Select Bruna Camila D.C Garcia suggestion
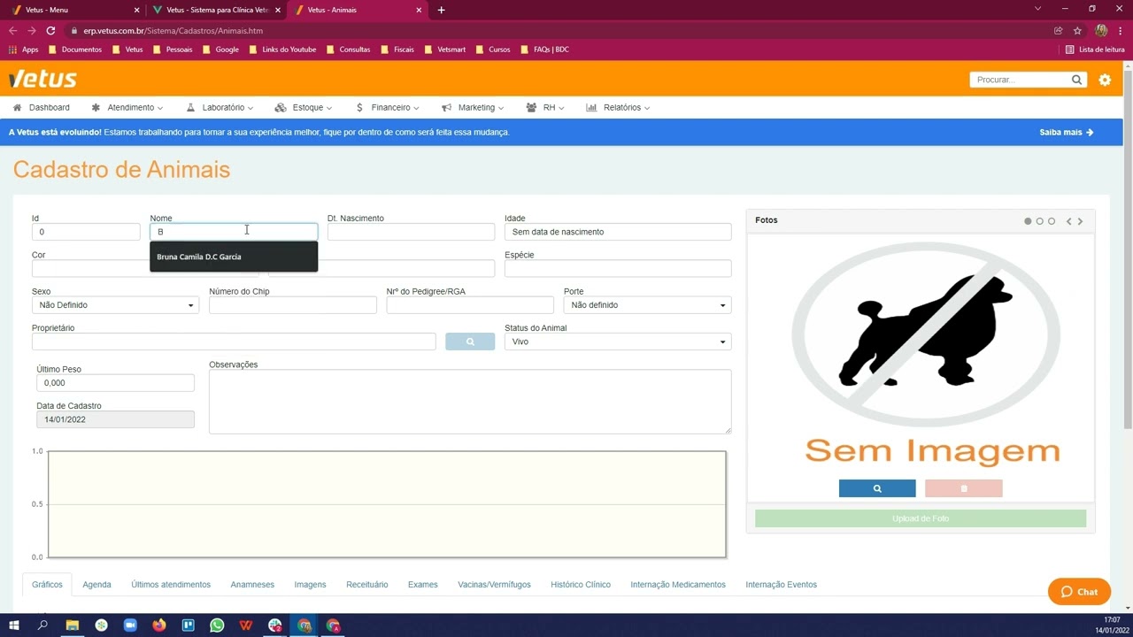 click(x=199, y=257)
